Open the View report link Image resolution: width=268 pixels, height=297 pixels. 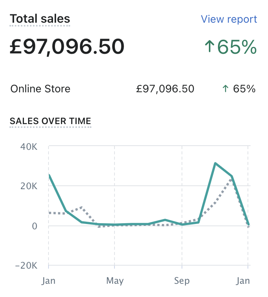229,19
